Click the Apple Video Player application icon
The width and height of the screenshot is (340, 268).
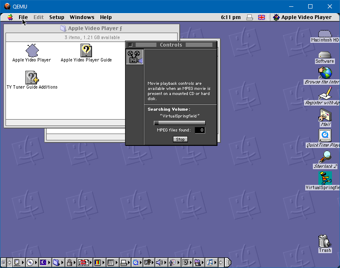click(32, 51)
